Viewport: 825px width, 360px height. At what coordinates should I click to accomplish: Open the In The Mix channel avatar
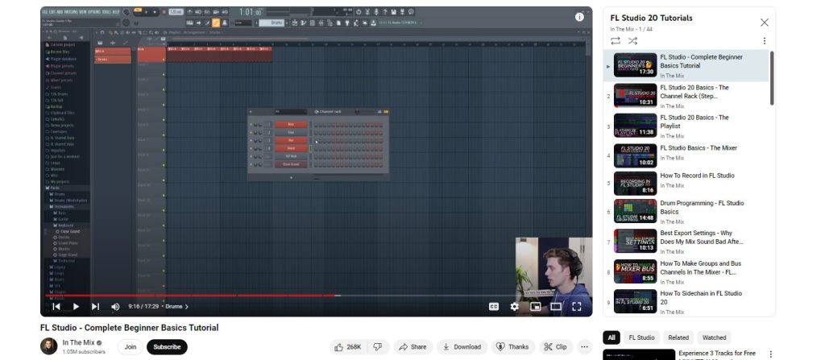[49, 346]
